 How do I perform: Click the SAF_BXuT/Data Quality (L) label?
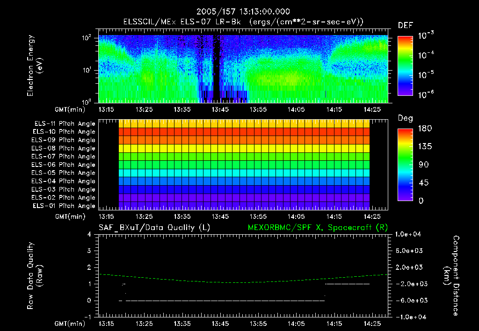click(154, 228)
